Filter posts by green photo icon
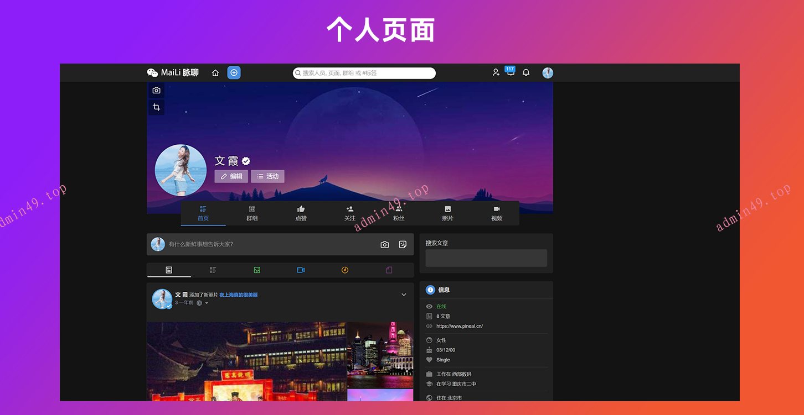The height and width of the screenshot is (415, 804). click(x=257, y=270)
